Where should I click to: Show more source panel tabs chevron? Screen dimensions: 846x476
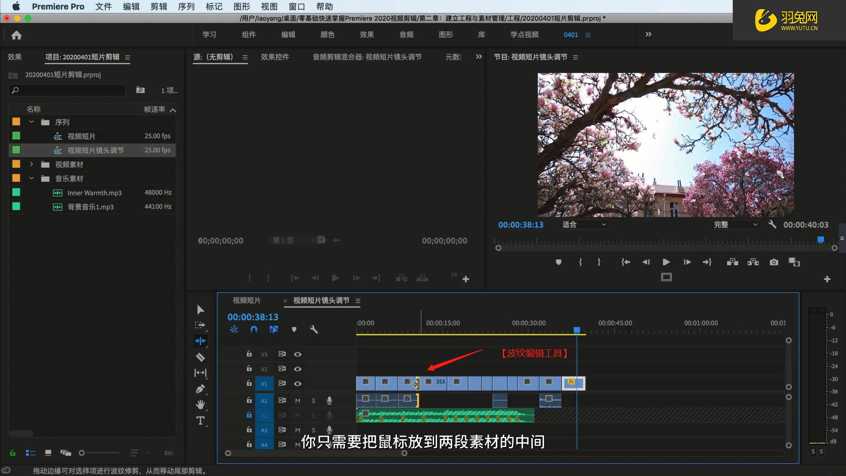[479, 57]
